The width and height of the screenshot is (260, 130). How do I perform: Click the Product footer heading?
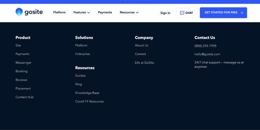(x=23, y=38)
